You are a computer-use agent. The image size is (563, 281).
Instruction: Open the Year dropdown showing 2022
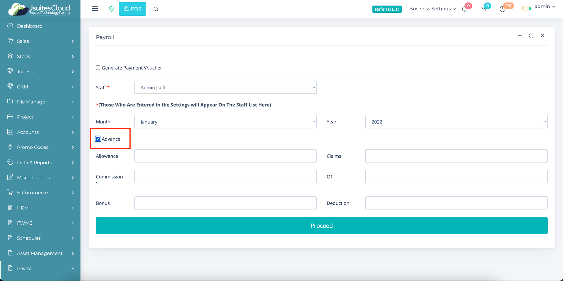coord(456,122)
